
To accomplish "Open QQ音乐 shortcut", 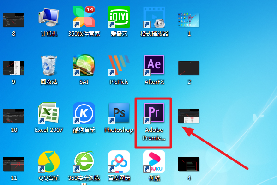I will click(x=49, y=161).
